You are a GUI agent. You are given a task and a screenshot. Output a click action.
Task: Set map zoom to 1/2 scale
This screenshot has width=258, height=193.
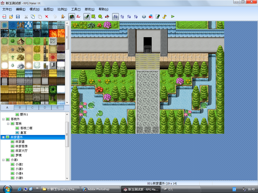coord(122,17)
